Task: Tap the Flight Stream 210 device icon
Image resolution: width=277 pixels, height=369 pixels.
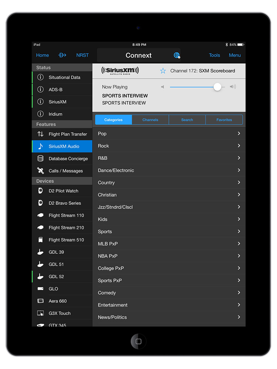Action: pos(41,227)
